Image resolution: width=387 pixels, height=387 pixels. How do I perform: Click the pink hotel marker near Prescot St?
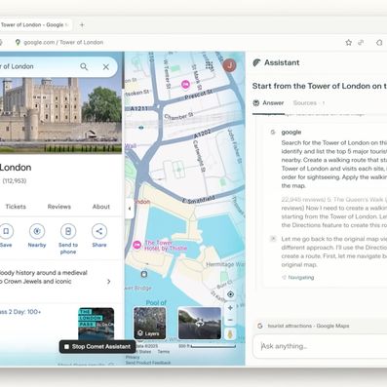coord(185,85)
